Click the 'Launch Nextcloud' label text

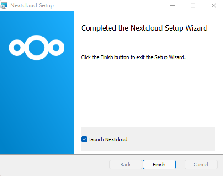coord(108,139)
